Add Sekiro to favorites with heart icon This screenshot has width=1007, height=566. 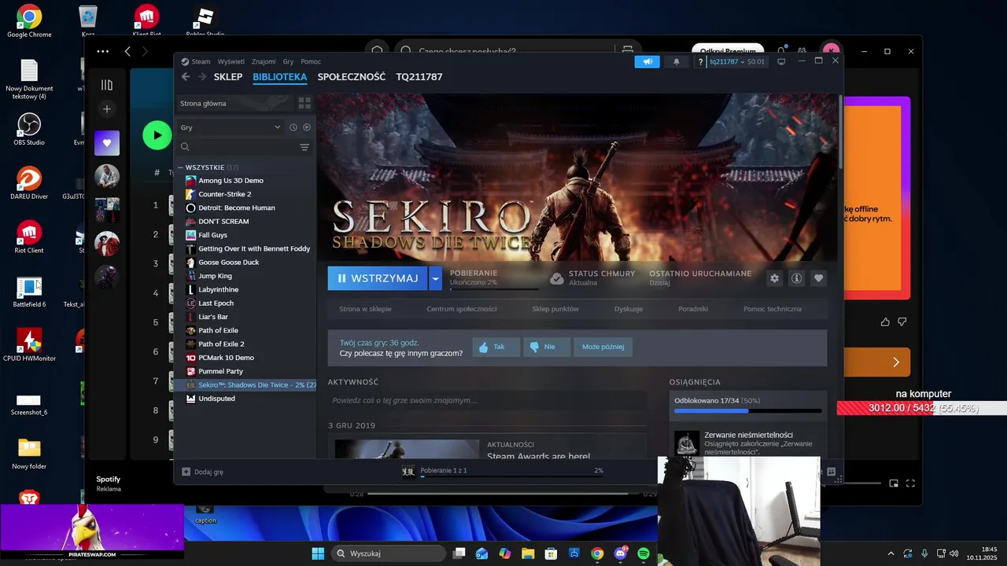click(818, 278)
